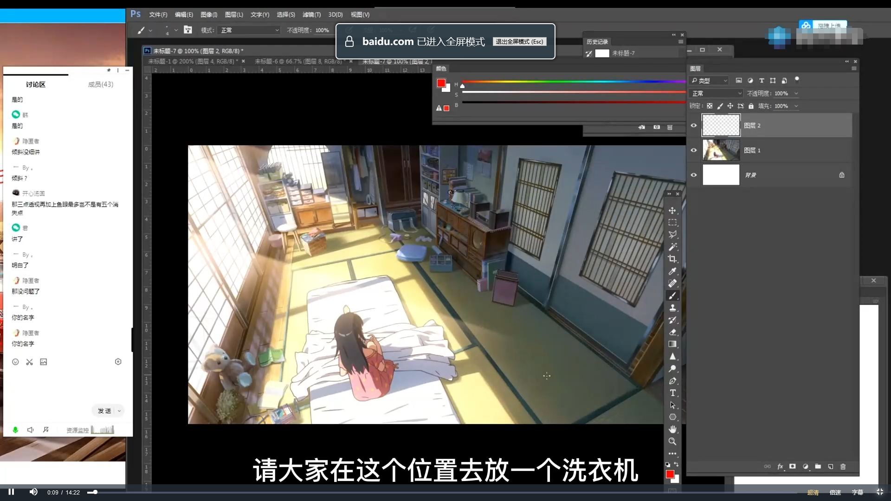
Task: Open tool preset dropdown next to brush
Action: pos(150,30)
